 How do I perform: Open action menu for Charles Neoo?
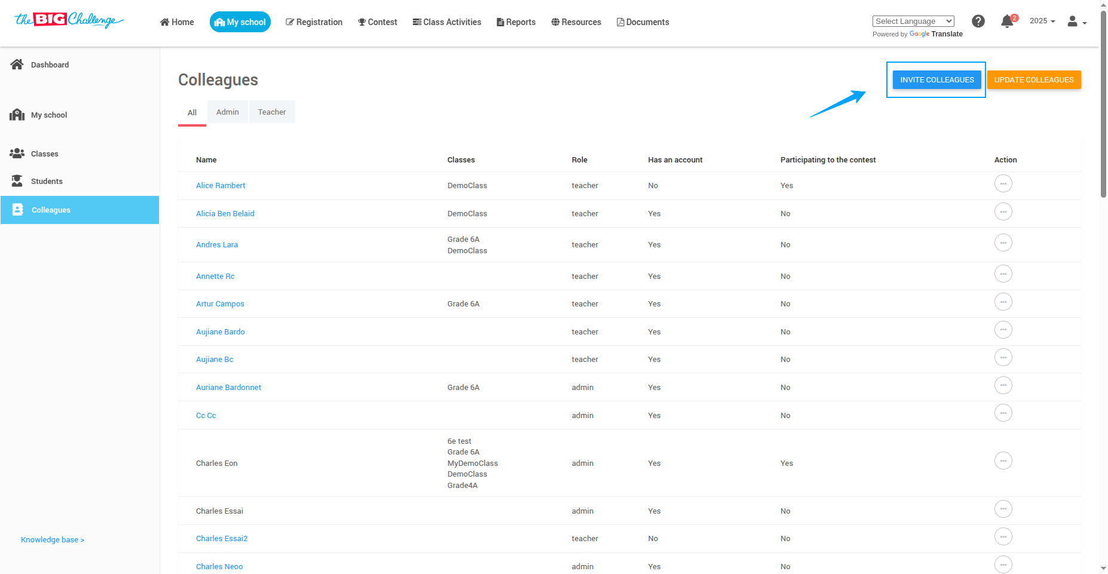[x=1003, y=564]
